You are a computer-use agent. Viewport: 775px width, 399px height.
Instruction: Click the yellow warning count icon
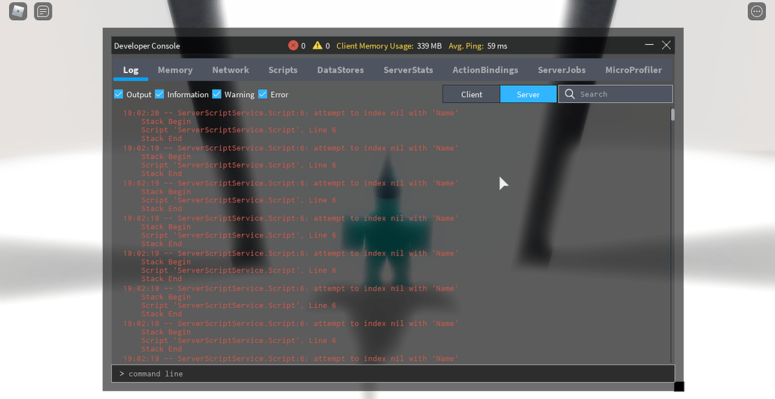coord(317,46)
